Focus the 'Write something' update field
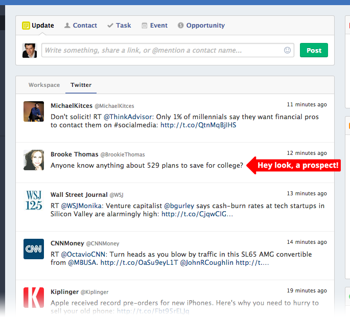Screen dimensions: 350x317 click(168, 50)
